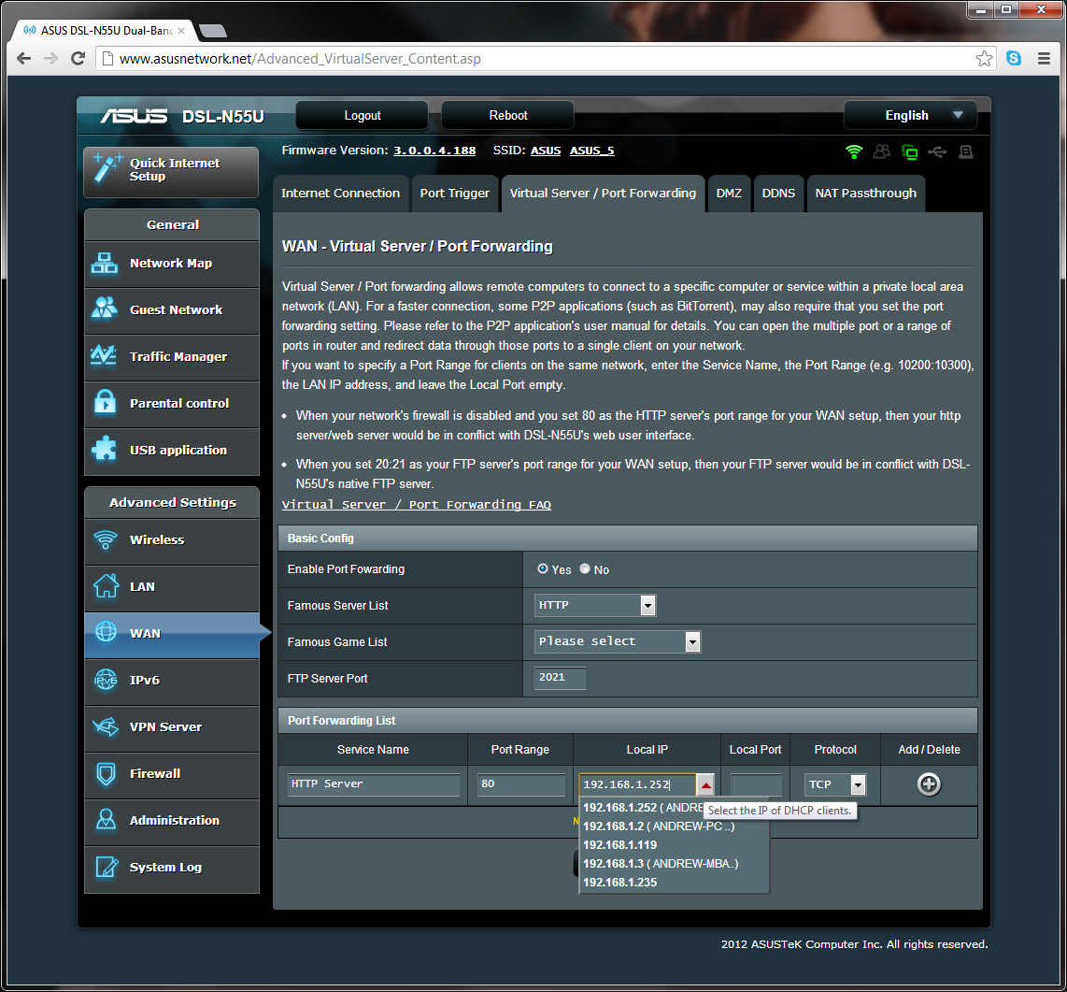Close the ASUS DSL-N55U browser tab
This screenshot has height=992, width=1067.
coord(181,31)
